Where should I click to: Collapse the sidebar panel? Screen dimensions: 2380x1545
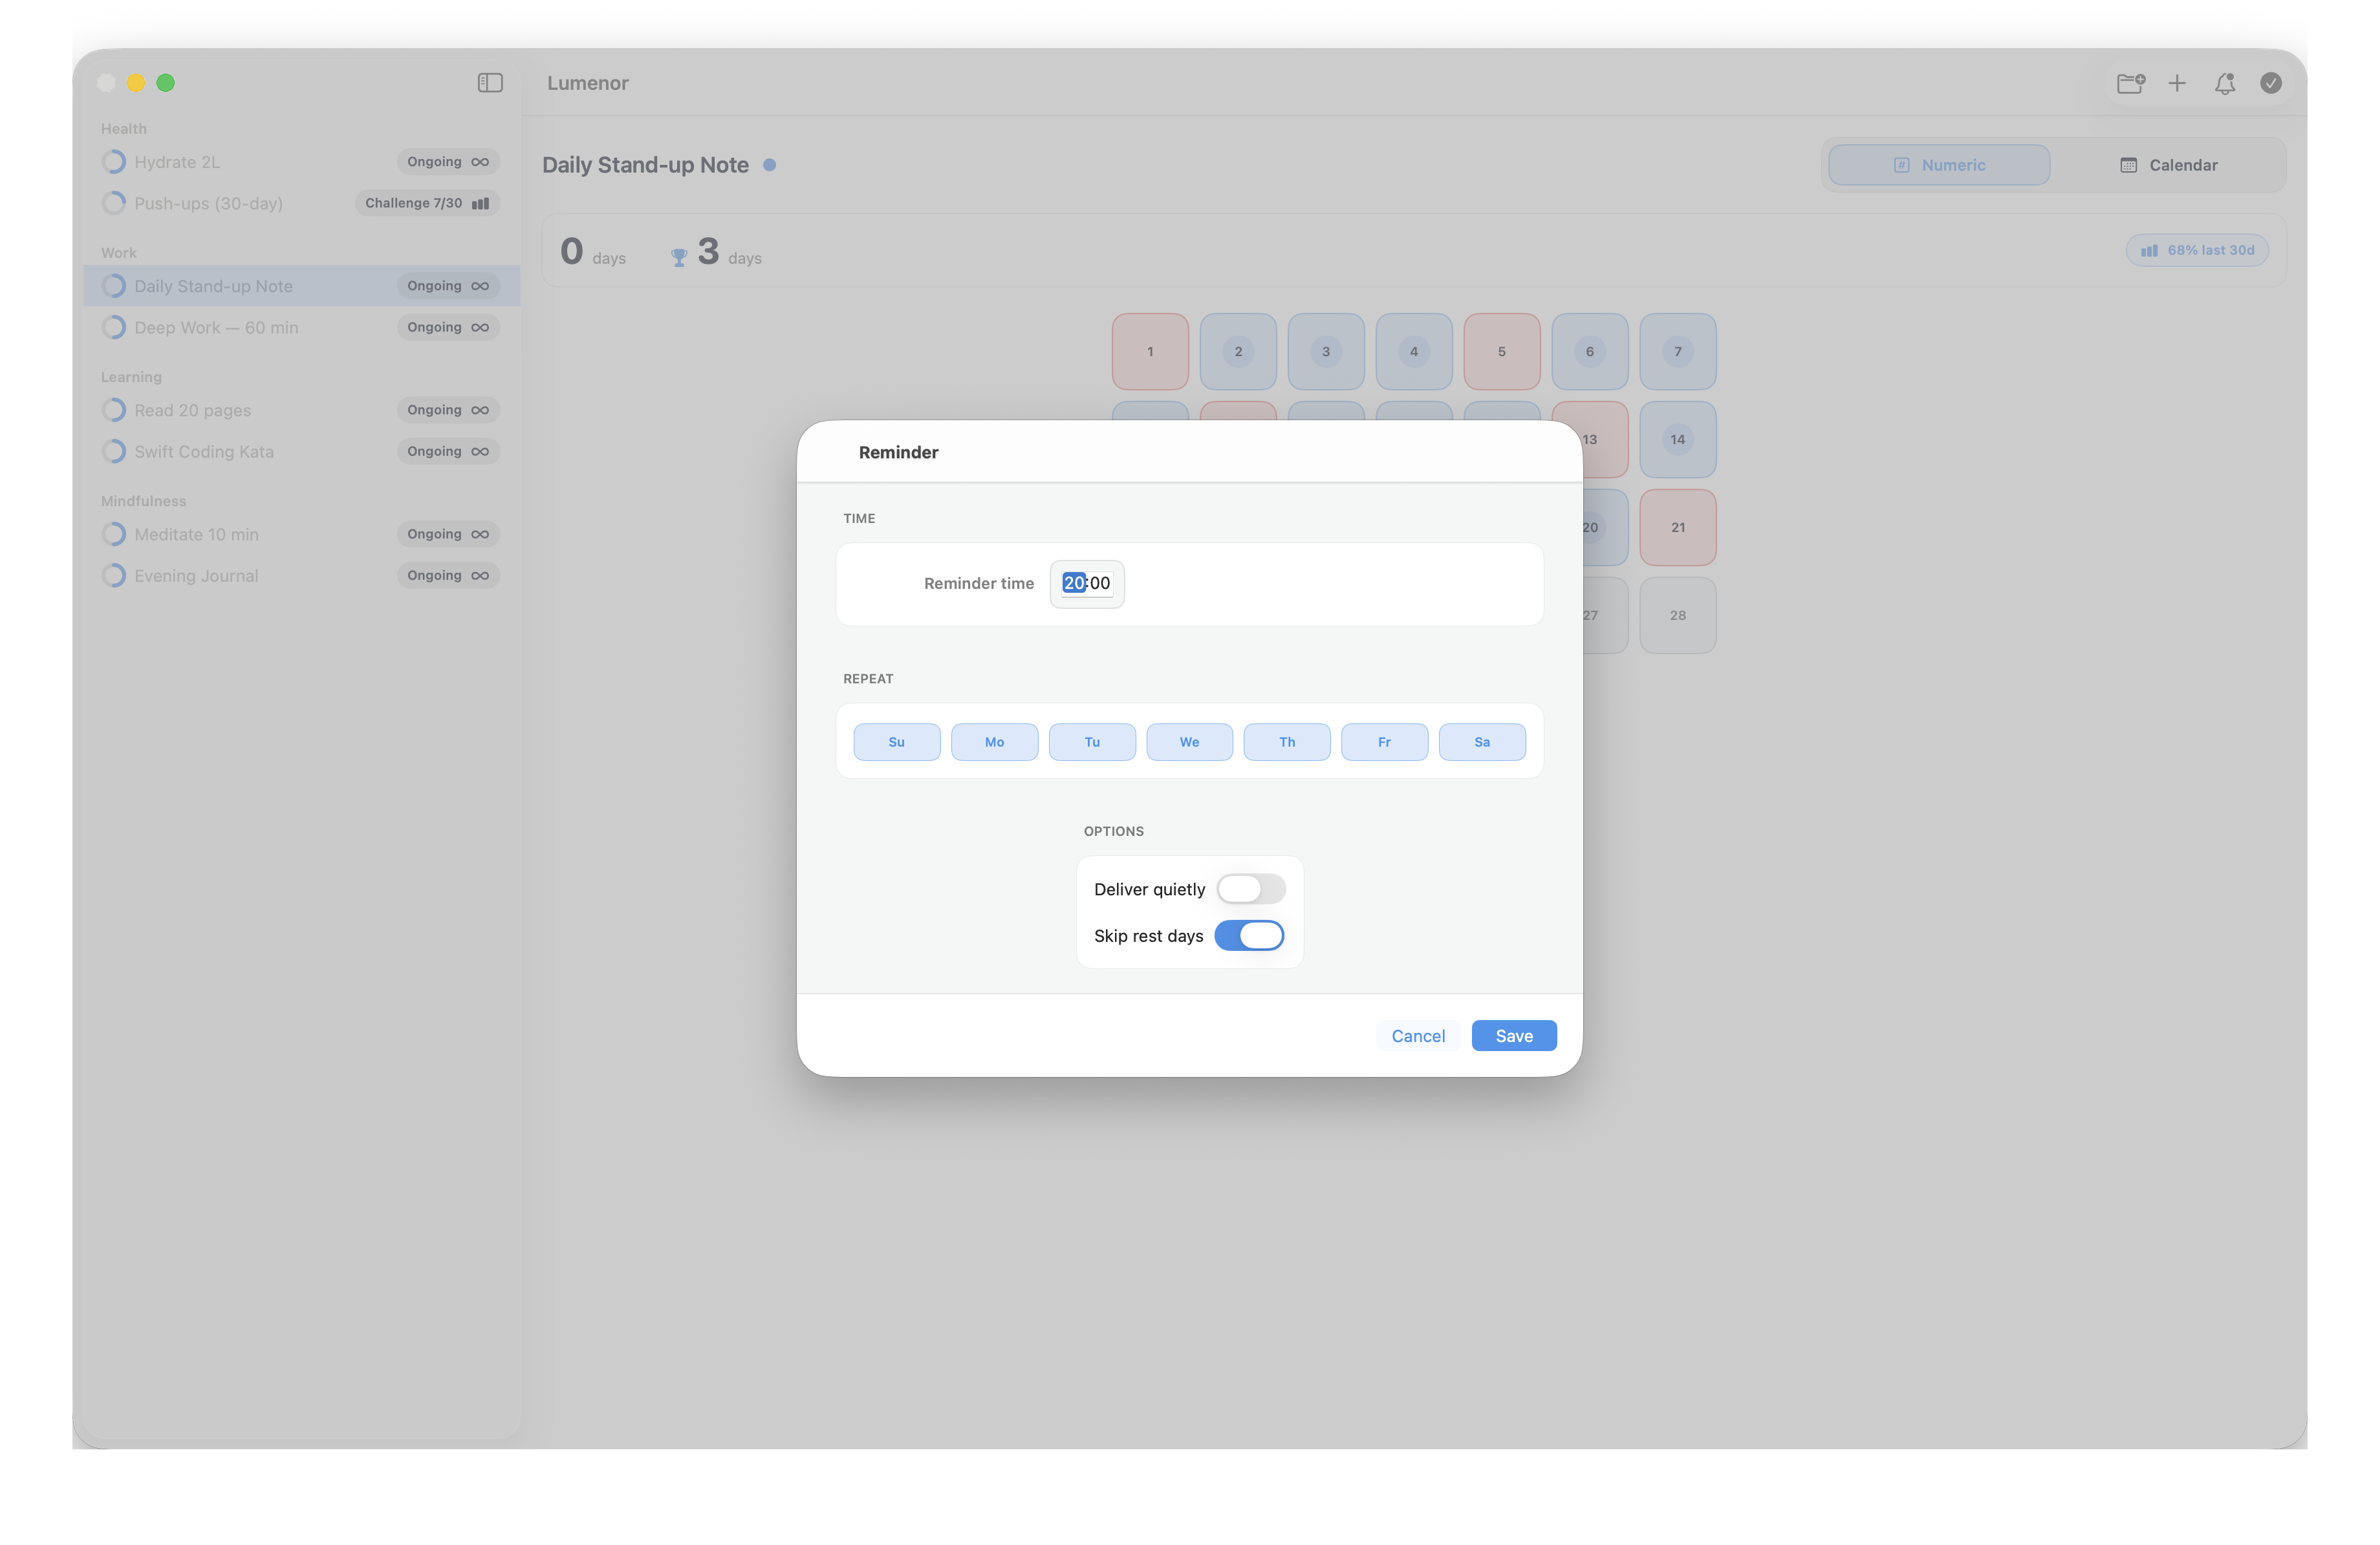tap(490, 83)
